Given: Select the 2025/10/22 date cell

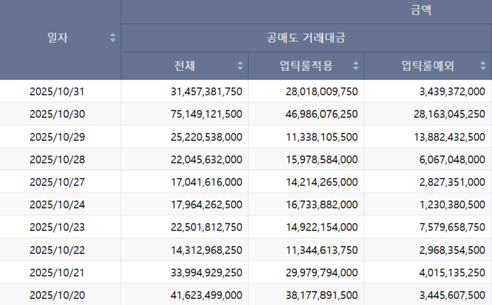Looking at the screenshot, I should coord(57,249).
